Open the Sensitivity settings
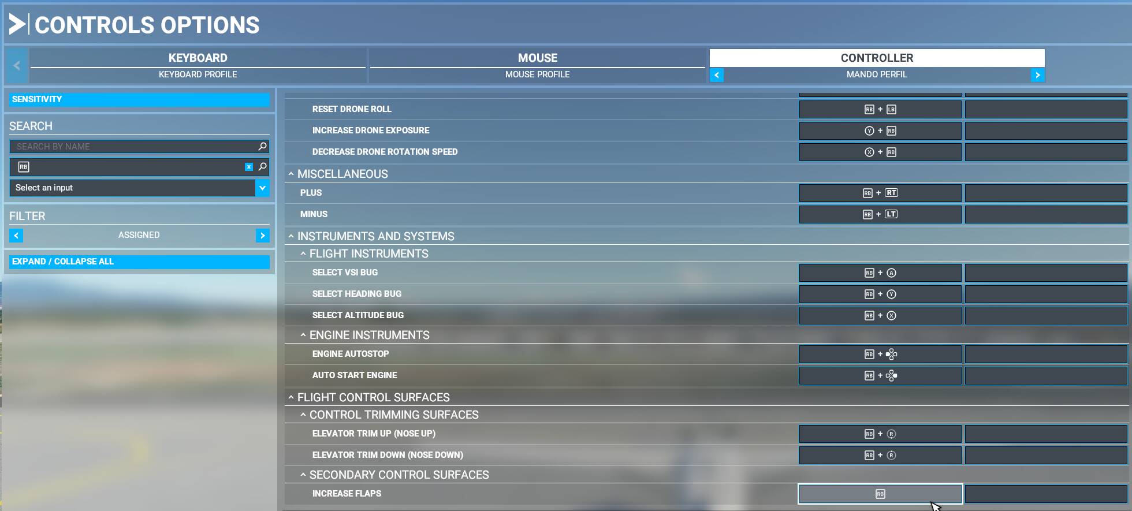This screenshot has width=1132, height=511. point(139,99)
